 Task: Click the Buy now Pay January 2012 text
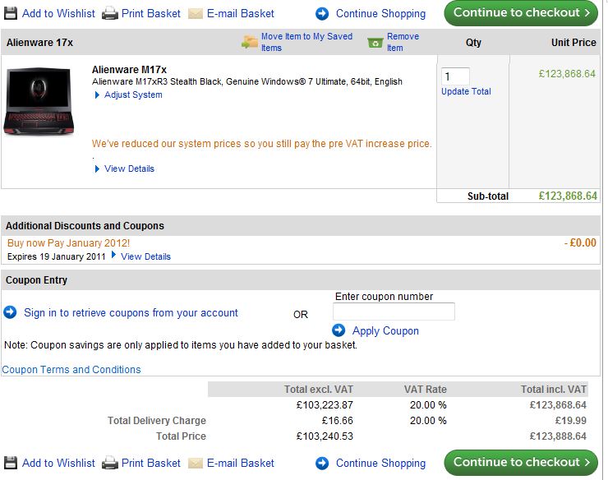coord(69,243)
